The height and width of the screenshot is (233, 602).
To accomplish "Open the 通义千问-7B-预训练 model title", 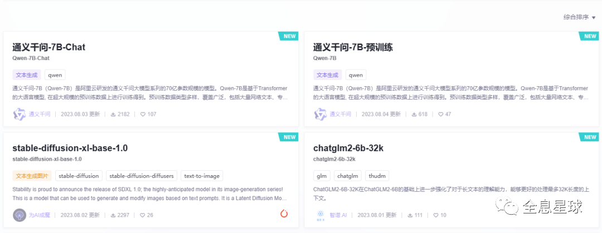I will coord(353,47).
